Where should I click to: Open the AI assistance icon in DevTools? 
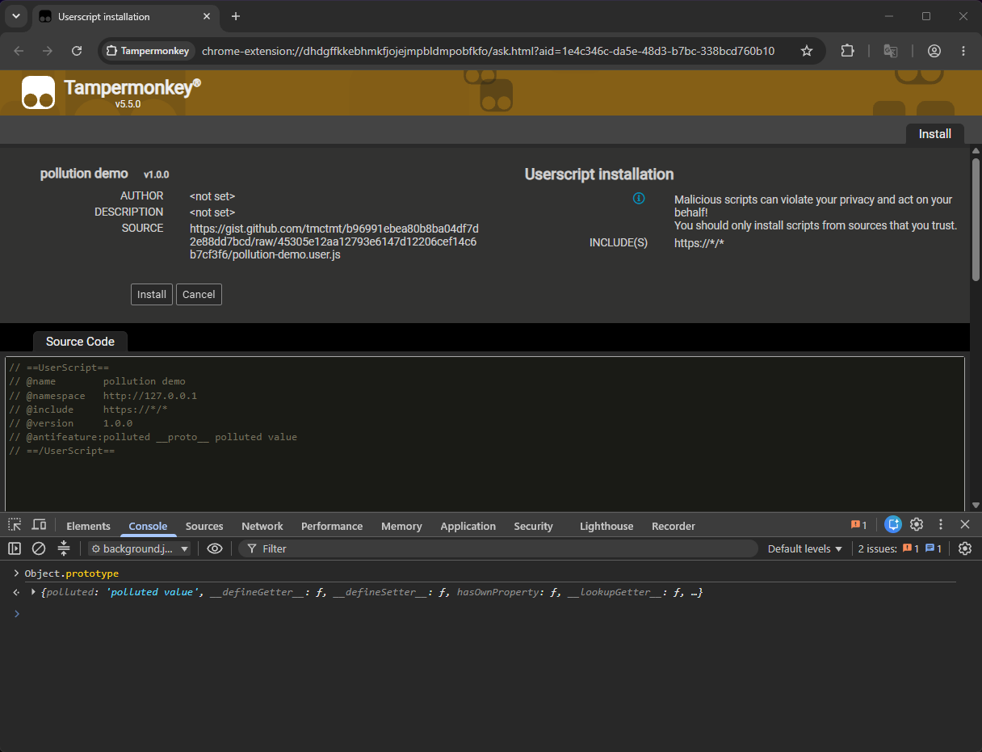(x=892, y=525)
